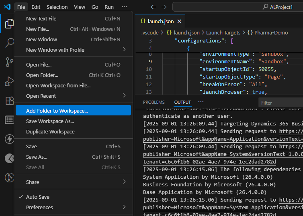
Task: Click the more menus ellipsis icon
Action: (x=124, y=7)
